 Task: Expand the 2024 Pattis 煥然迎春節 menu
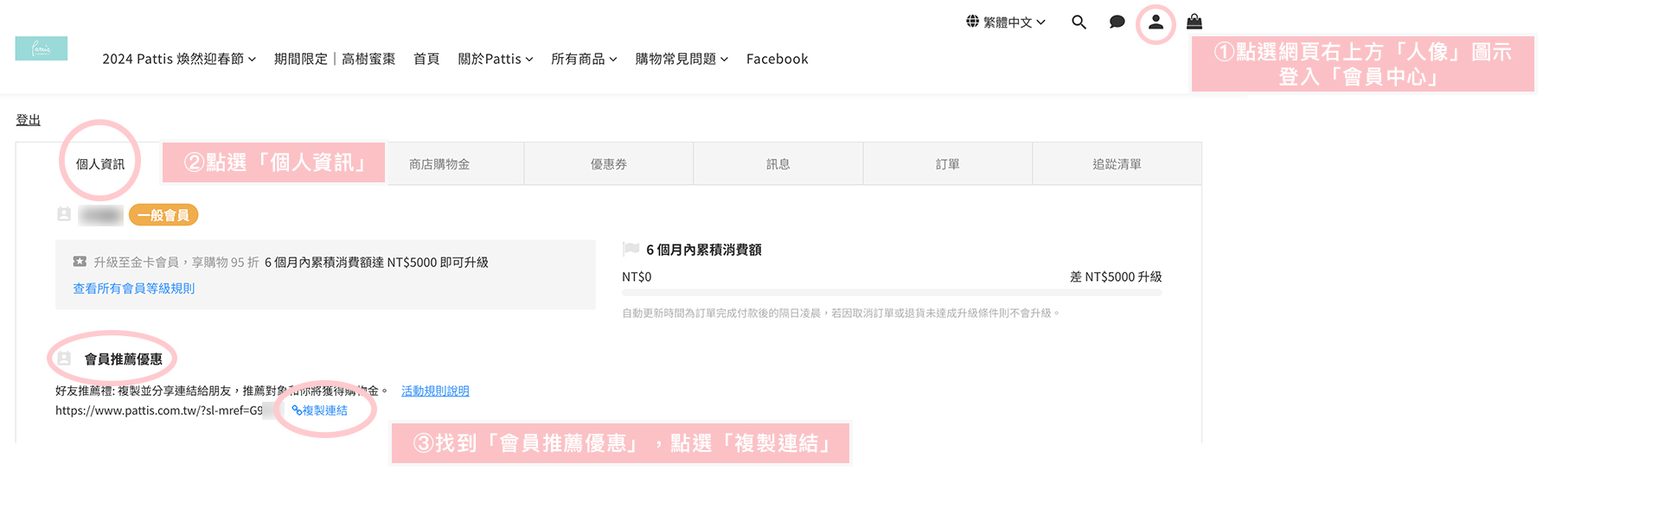click(179, 59)
